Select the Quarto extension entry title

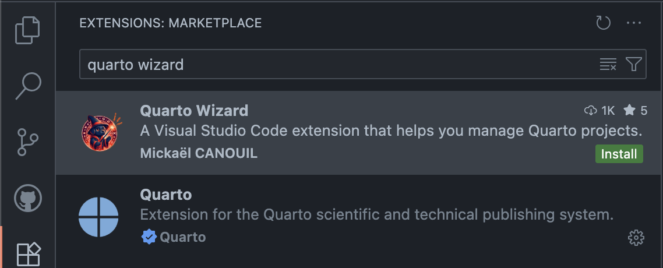coord(166,194)
